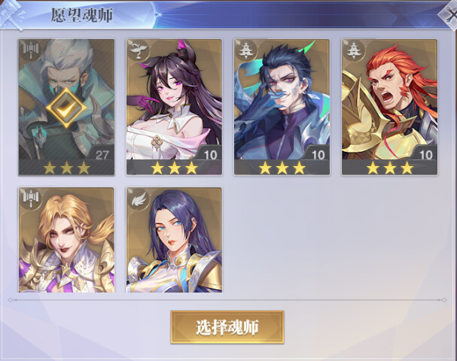This screenshot has width=457, height=361.
Task: Confirm with the 选择魂师 button
Action: click(227, 327)
